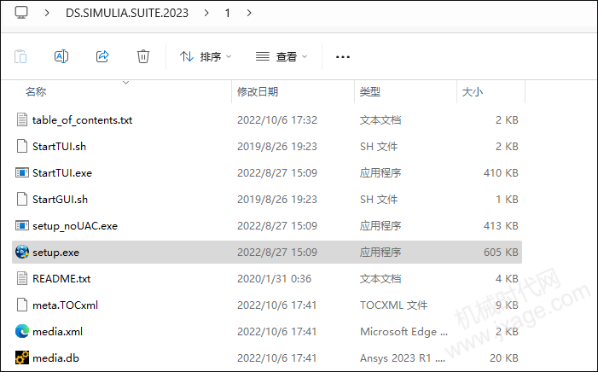Click the 413 KB size value

click(x=501, y=226)
